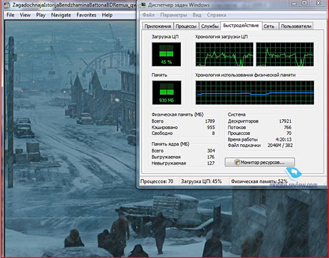Switch to the Службы tab
The height and width of the screenshot is (258, 329).
pyautogui.click(x=210, y=26)
